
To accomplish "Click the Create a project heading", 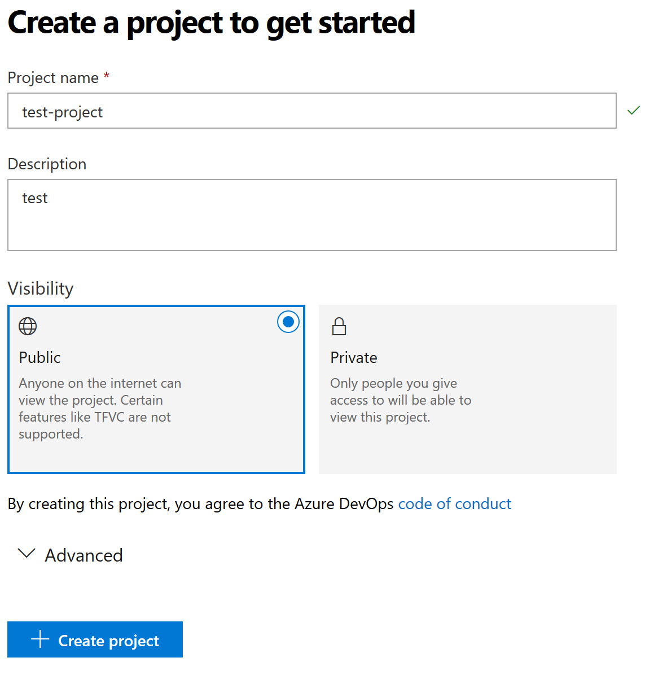I will 211,23.
